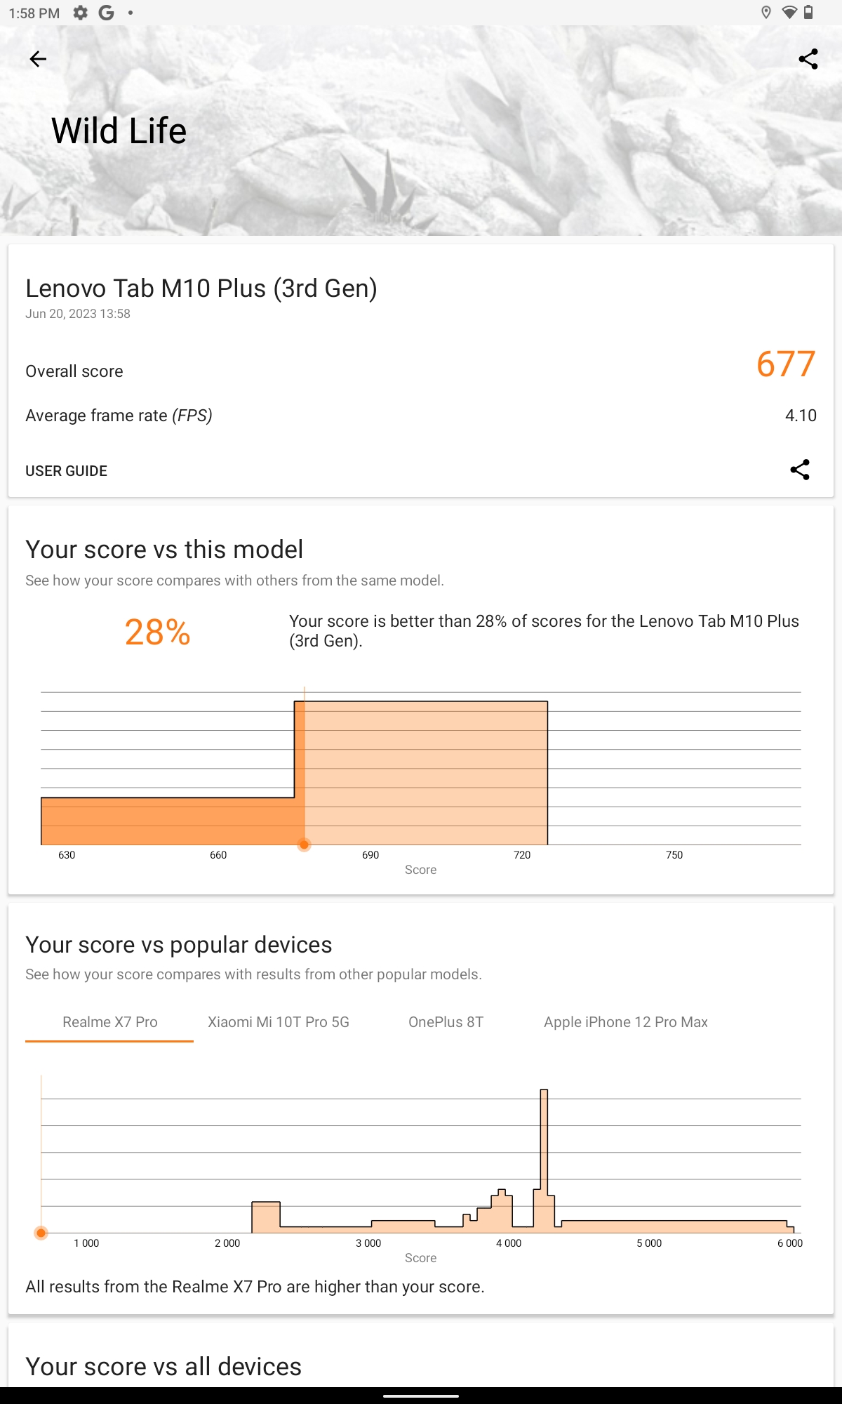The height and width of the screenshot is (1404, 842).
Task: Tap the location pin status icon
Action: point(766,13)
